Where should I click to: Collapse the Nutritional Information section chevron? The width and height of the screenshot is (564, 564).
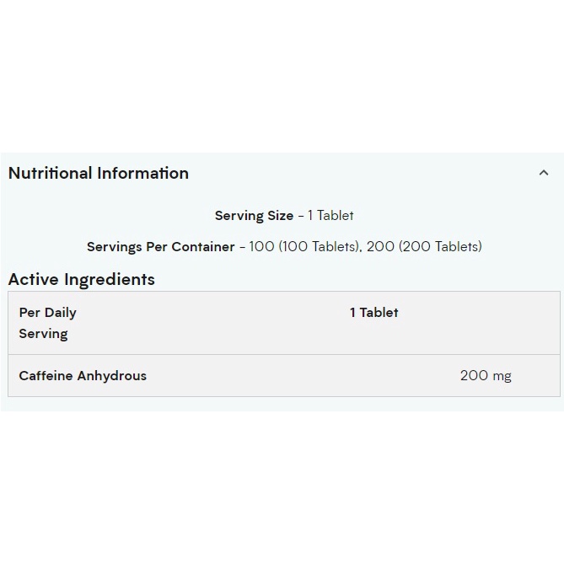(544, 173)
